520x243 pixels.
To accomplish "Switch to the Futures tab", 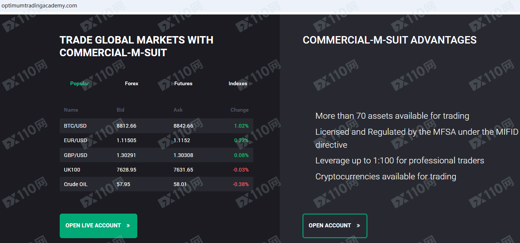I will 183,83.
